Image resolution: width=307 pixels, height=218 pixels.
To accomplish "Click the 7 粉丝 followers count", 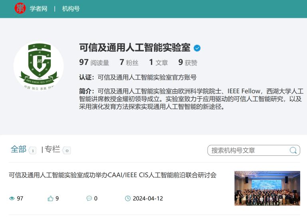I will (x=129, y=62).
